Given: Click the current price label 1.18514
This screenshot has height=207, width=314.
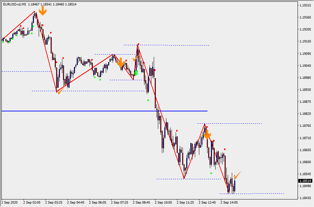Looking at the screenshot, I should tap(305, 181).
